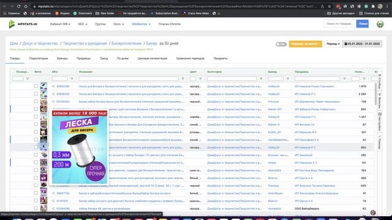Open the Ozon dropdown menu
The image size is (392, 220).
(118, 24)
